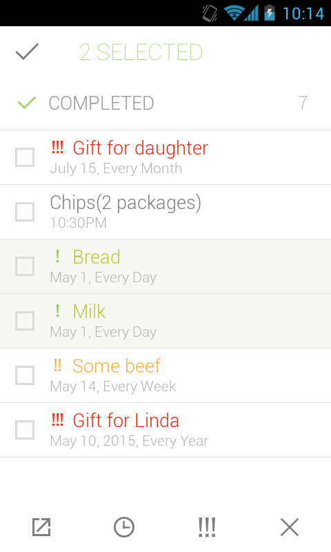
Task: Mark Some beef checkbox as done
Action: pos(25,375)
